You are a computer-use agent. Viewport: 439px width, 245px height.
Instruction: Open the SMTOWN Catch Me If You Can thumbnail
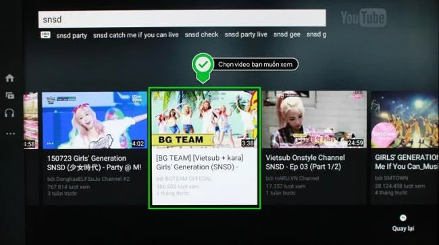(x=405, y=119)
